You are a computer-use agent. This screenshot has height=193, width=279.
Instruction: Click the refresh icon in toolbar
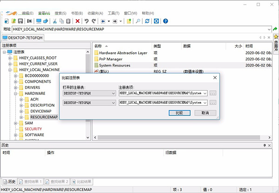[x=147, y=21]
